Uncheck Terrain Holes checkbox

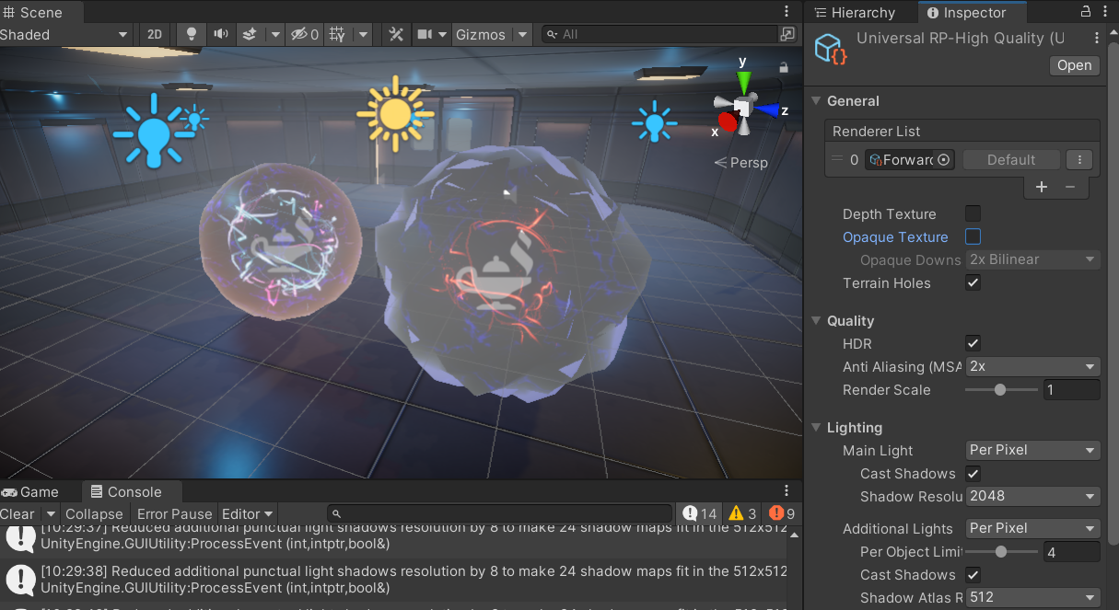coord(973,282)
